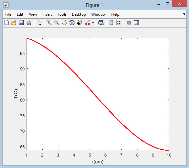The image size is (189, 168).
Task: Open the Tools menu
Action: [x=62, y=14]
